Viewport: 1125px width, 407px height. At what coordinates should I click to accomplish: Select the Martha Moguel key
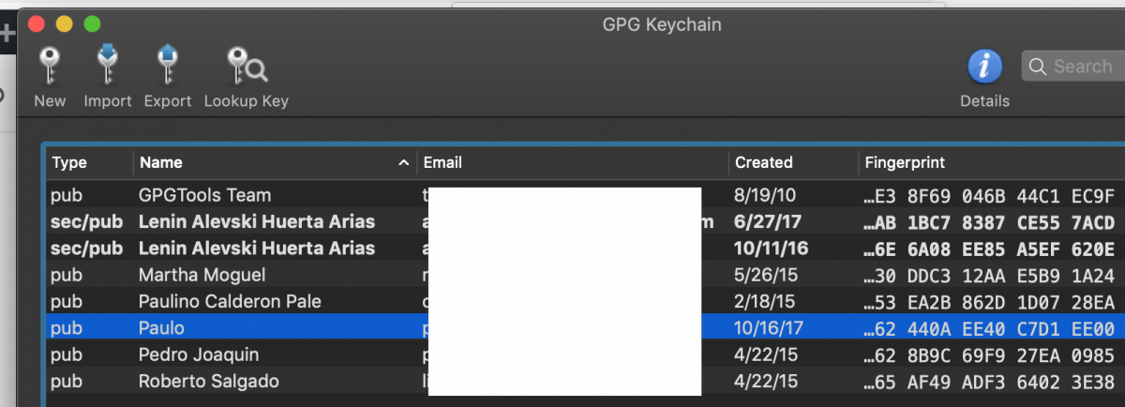coord(202,276)
